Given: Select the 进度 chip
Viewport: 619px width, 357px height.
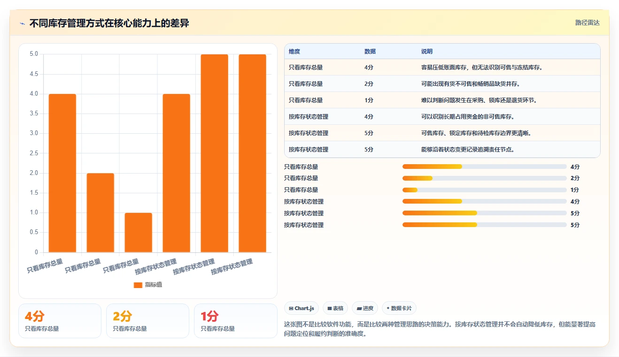Looking at the screenshot, I should (x=365, y=308).
